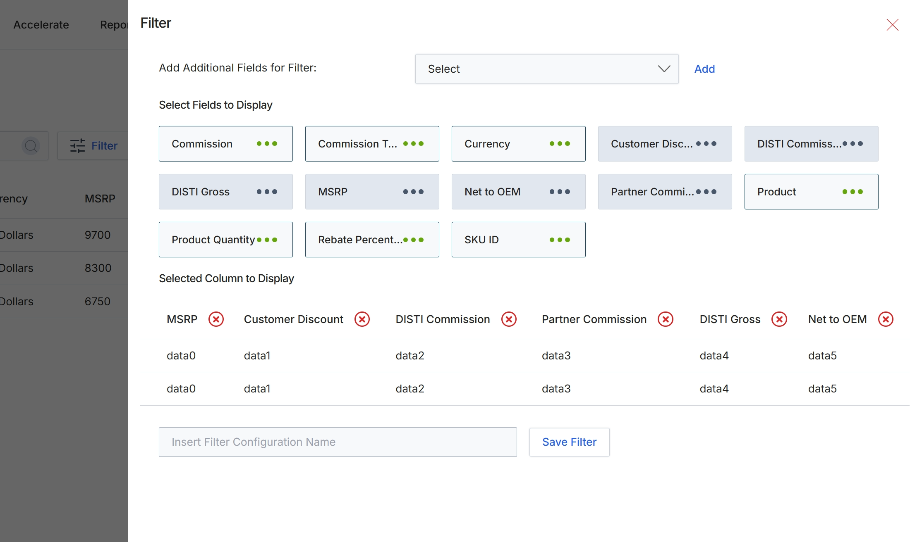Click the Insert Filter Configuration Name field
This screenshot has height=542, width=922.
[338, 442]
